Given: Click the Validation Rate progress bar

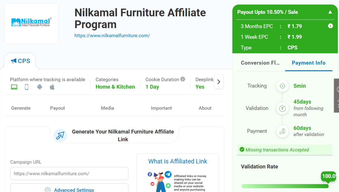Looking at the screenshot, I should coord(285,186).
